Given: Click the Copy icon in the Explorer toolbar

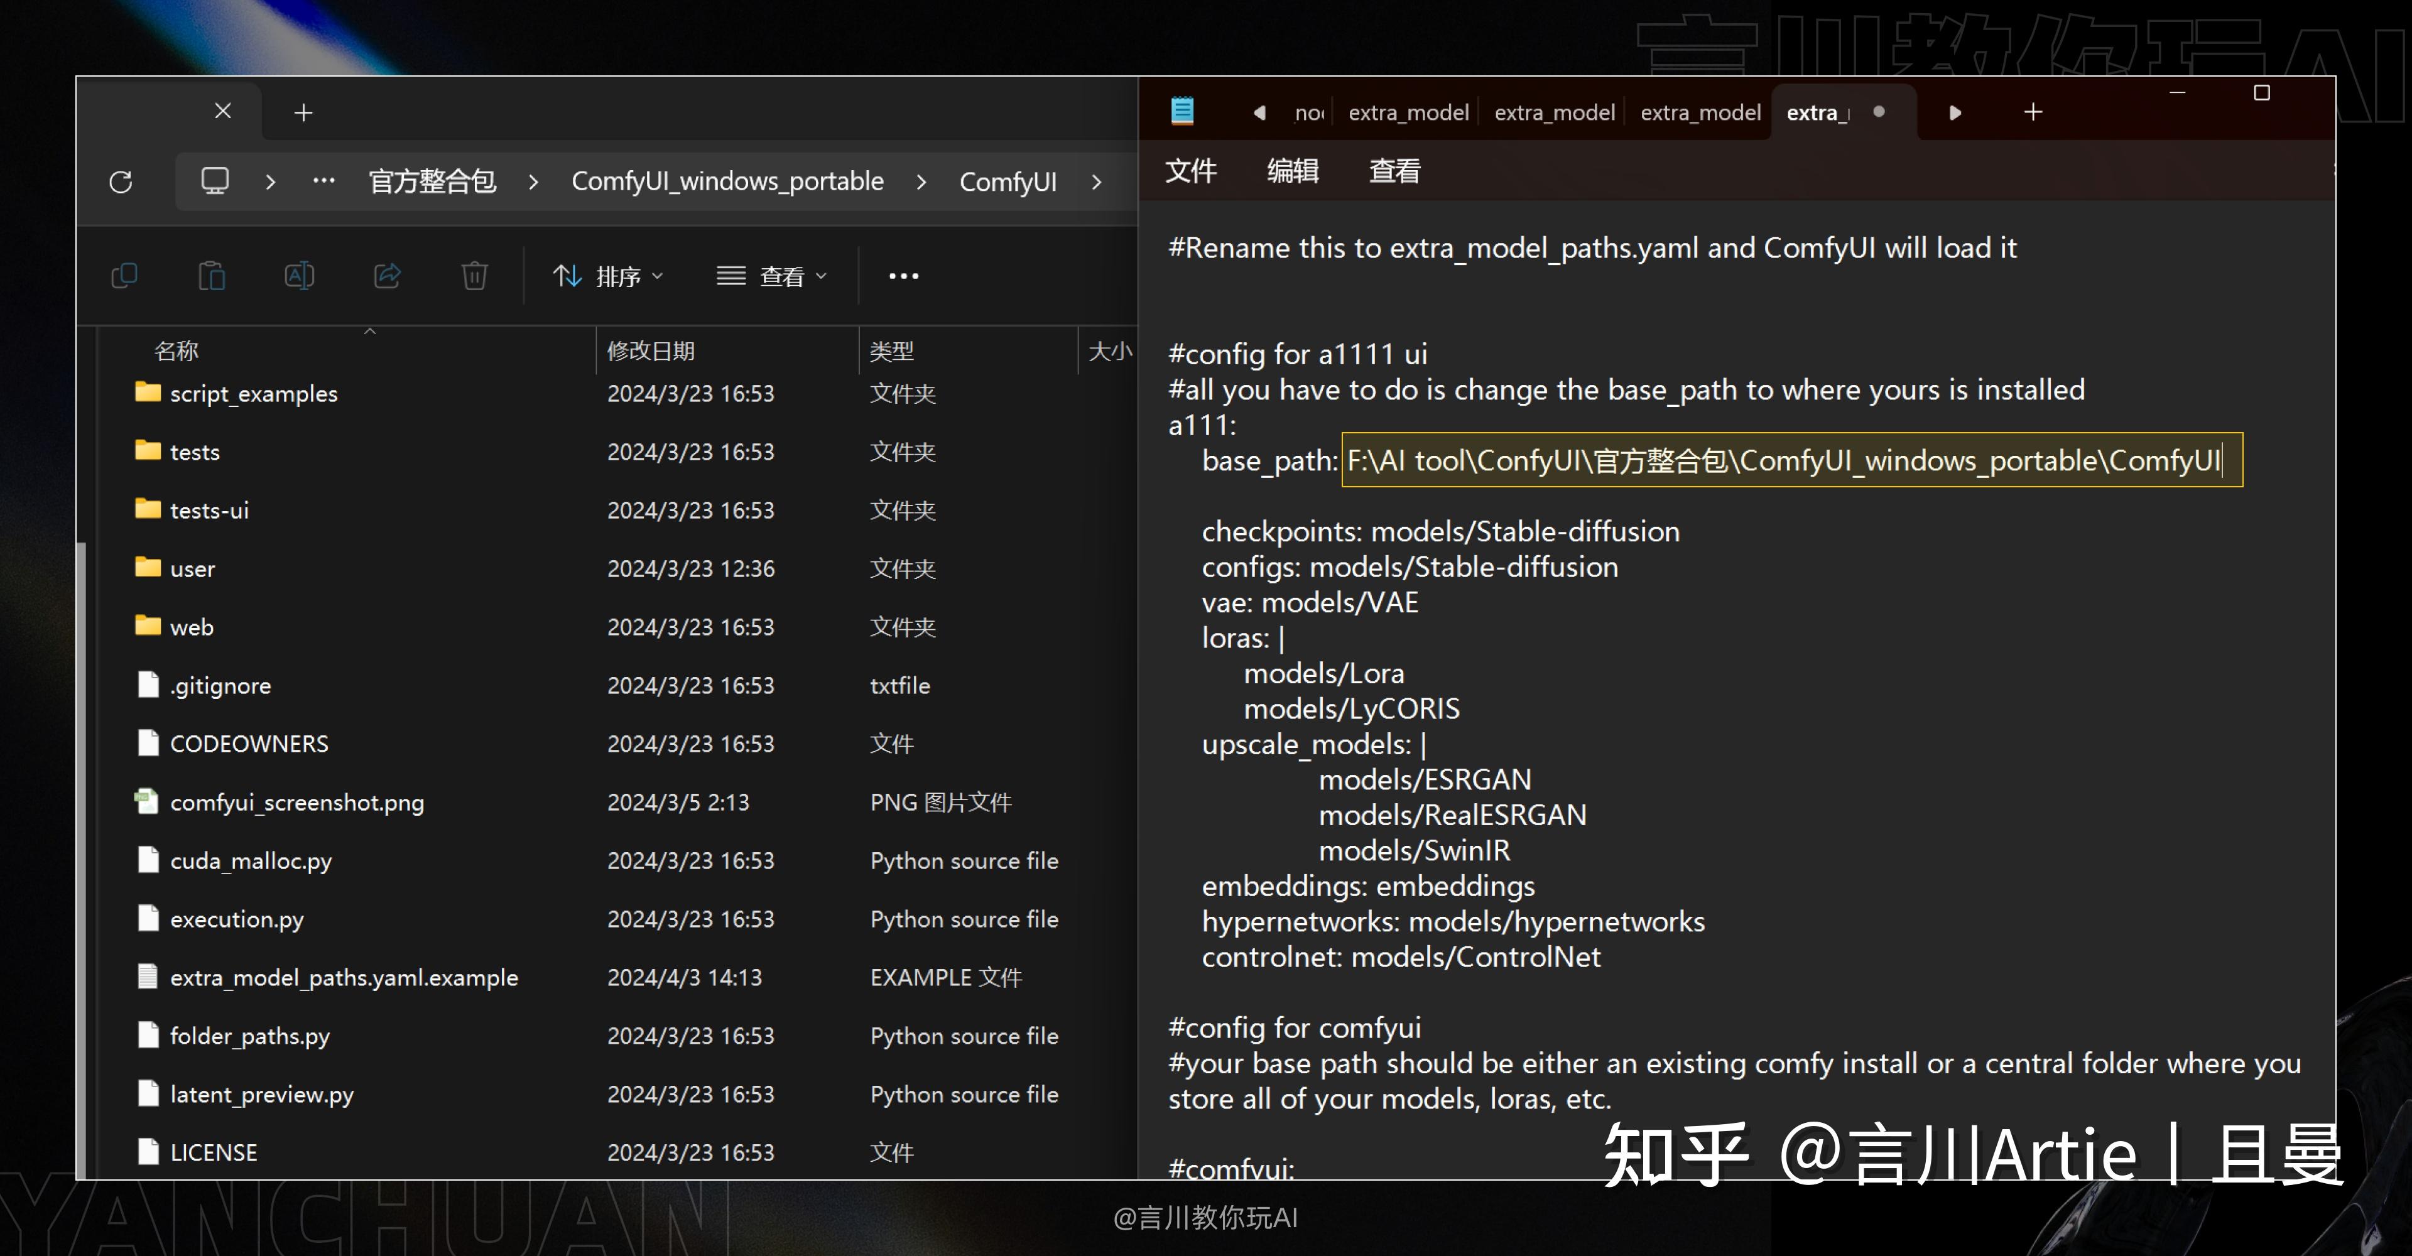Looking at the screenshot, I should click(126, 275).
